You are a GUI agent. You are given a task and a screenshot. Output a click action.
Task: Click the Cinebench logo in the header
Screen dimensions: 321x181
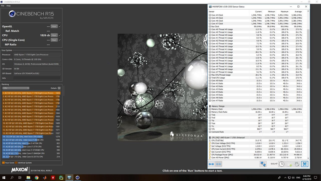point(12,14)
